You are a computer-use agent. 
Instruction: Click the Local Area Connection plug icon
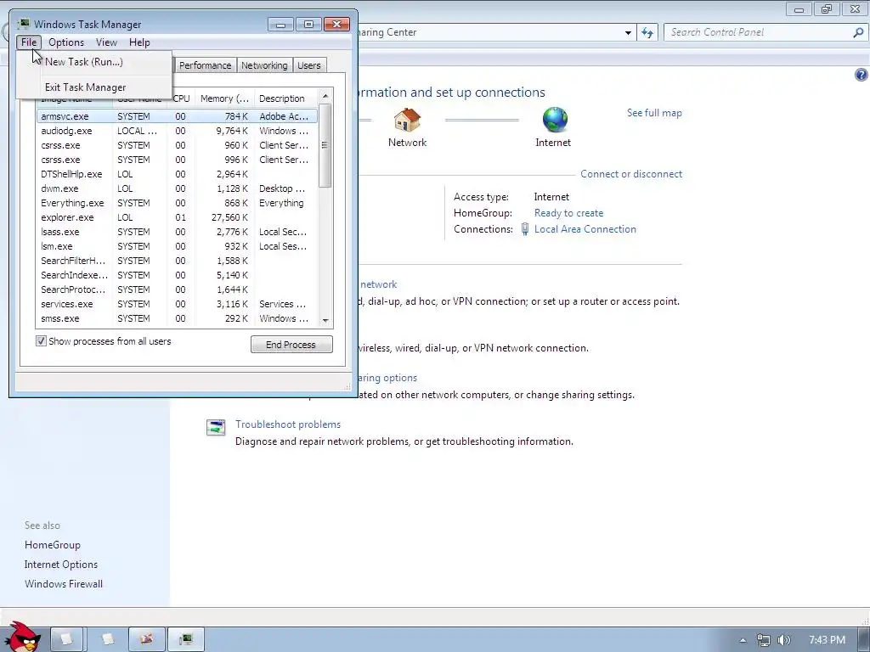(x=525, y=229)
